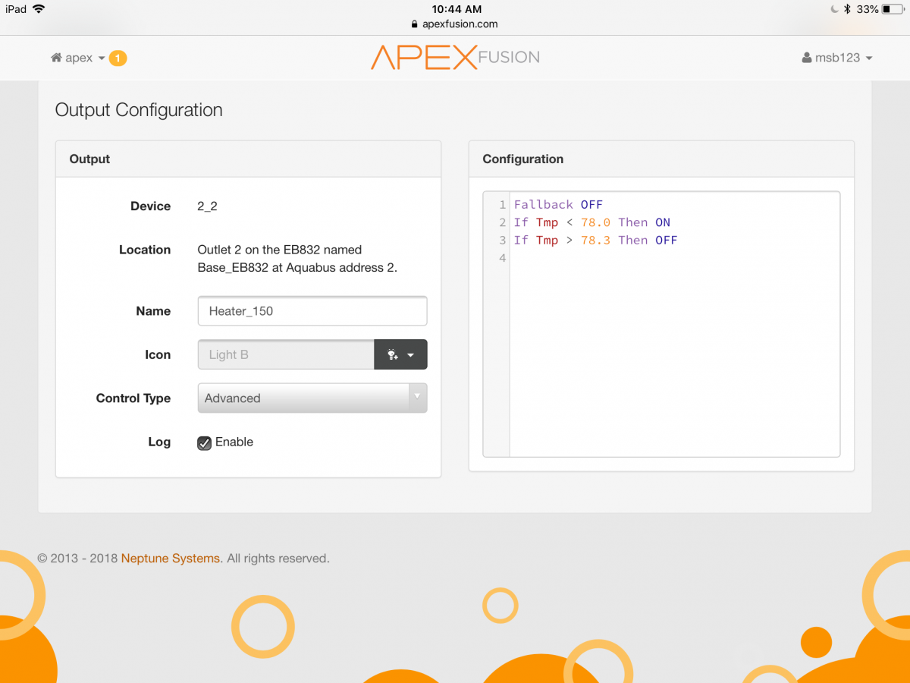The image size is (910, 683).
Task: Click the user profile icon next to msb123
Action: 807,58
